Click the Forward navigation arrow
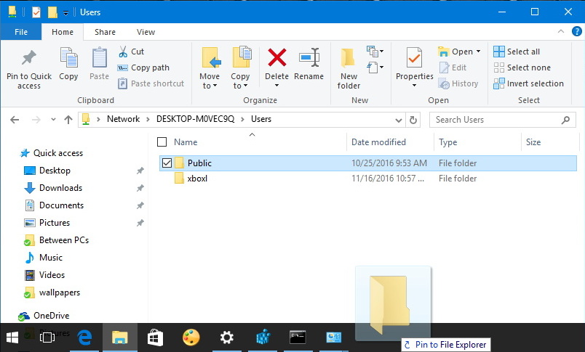The height and width of the screenshot is (352, 585). (36, 120)
